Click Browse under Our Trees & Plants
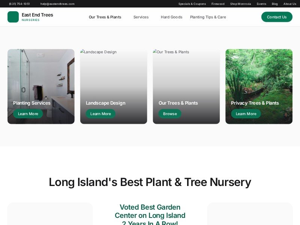This screenshot has width=300, height=225. pos(170,114)
